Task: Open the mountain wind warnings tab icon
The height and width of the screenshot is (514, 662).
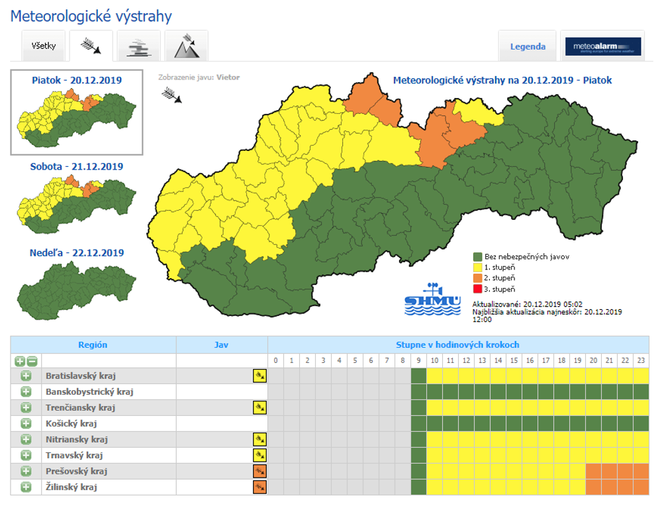Action: [186, 46]
